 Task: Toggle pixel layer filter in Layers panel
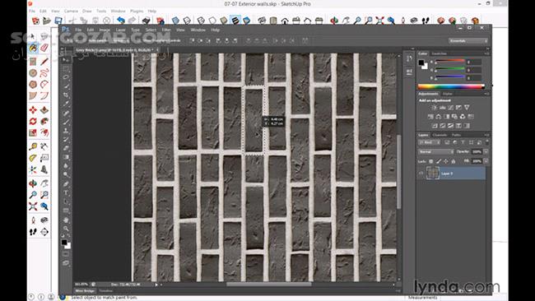[x=447, y=142]
